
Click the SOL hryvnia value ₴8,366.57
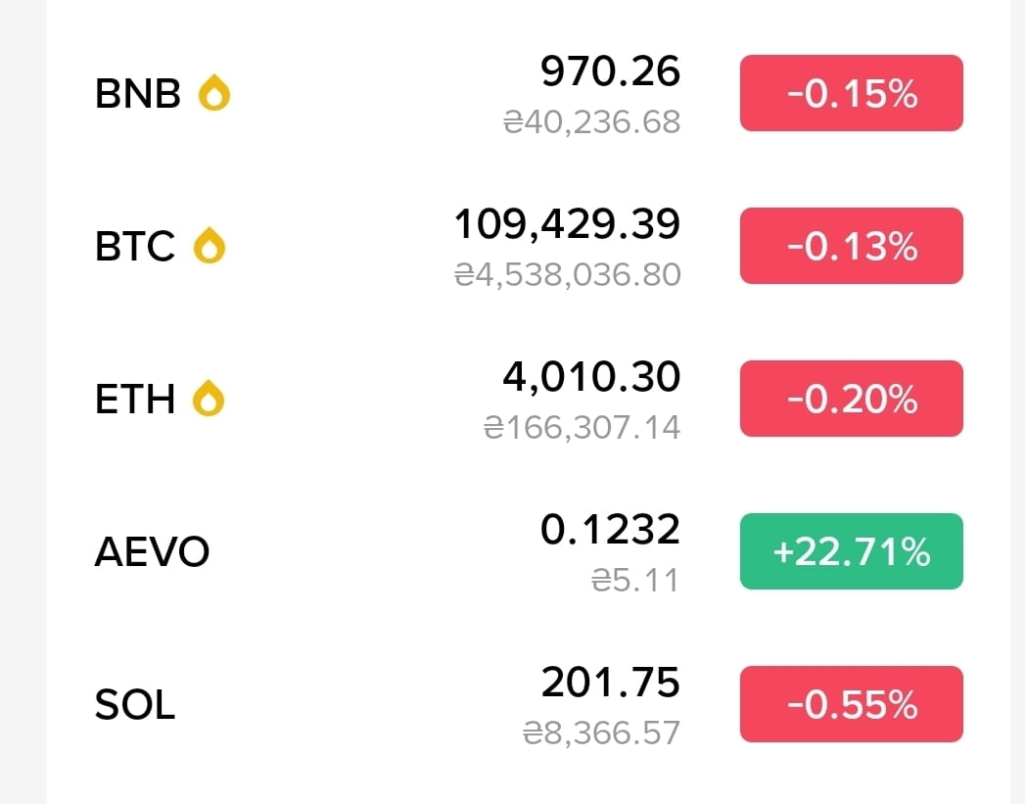point(601,733)
